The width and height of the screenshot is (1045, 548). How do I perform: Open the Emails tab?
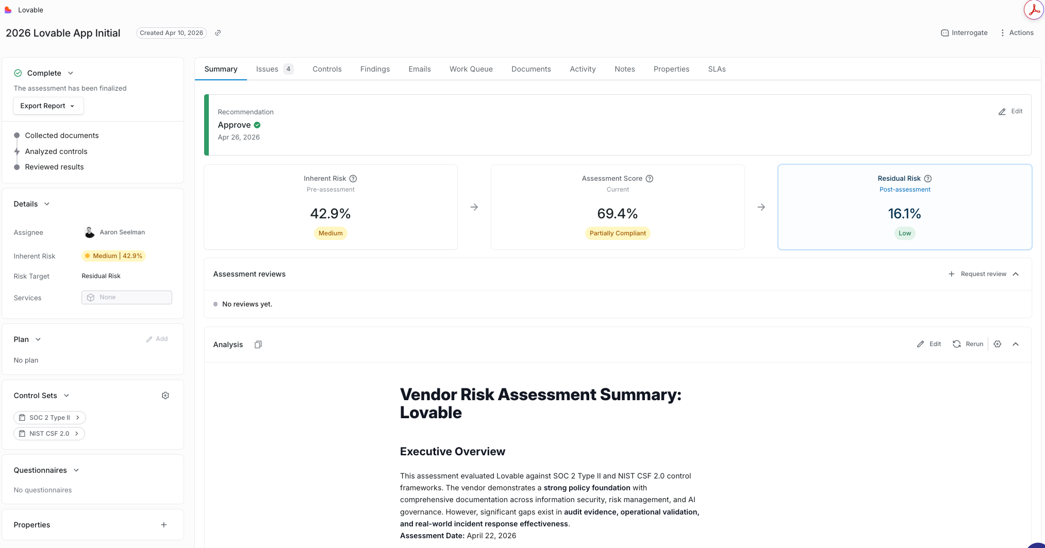(x=420, y=69)
